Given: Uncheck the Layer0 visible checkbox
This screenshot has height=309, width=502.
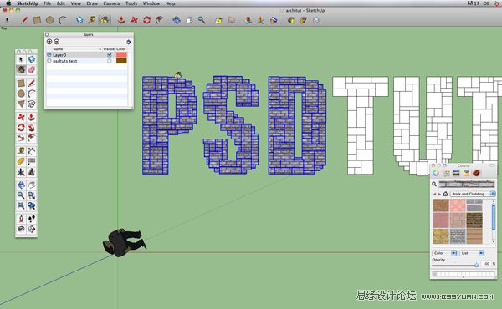Looking at the screenshot, I should pyautogui.click(x=110, y=55).
